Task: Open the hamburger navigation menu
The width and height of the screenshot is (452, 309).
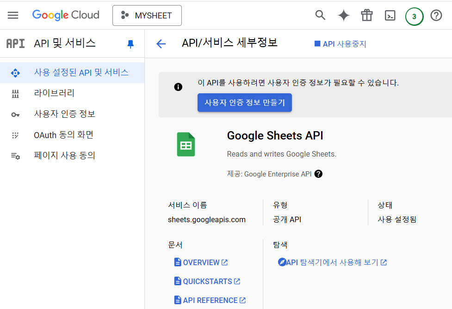Action: coord(13,15)
